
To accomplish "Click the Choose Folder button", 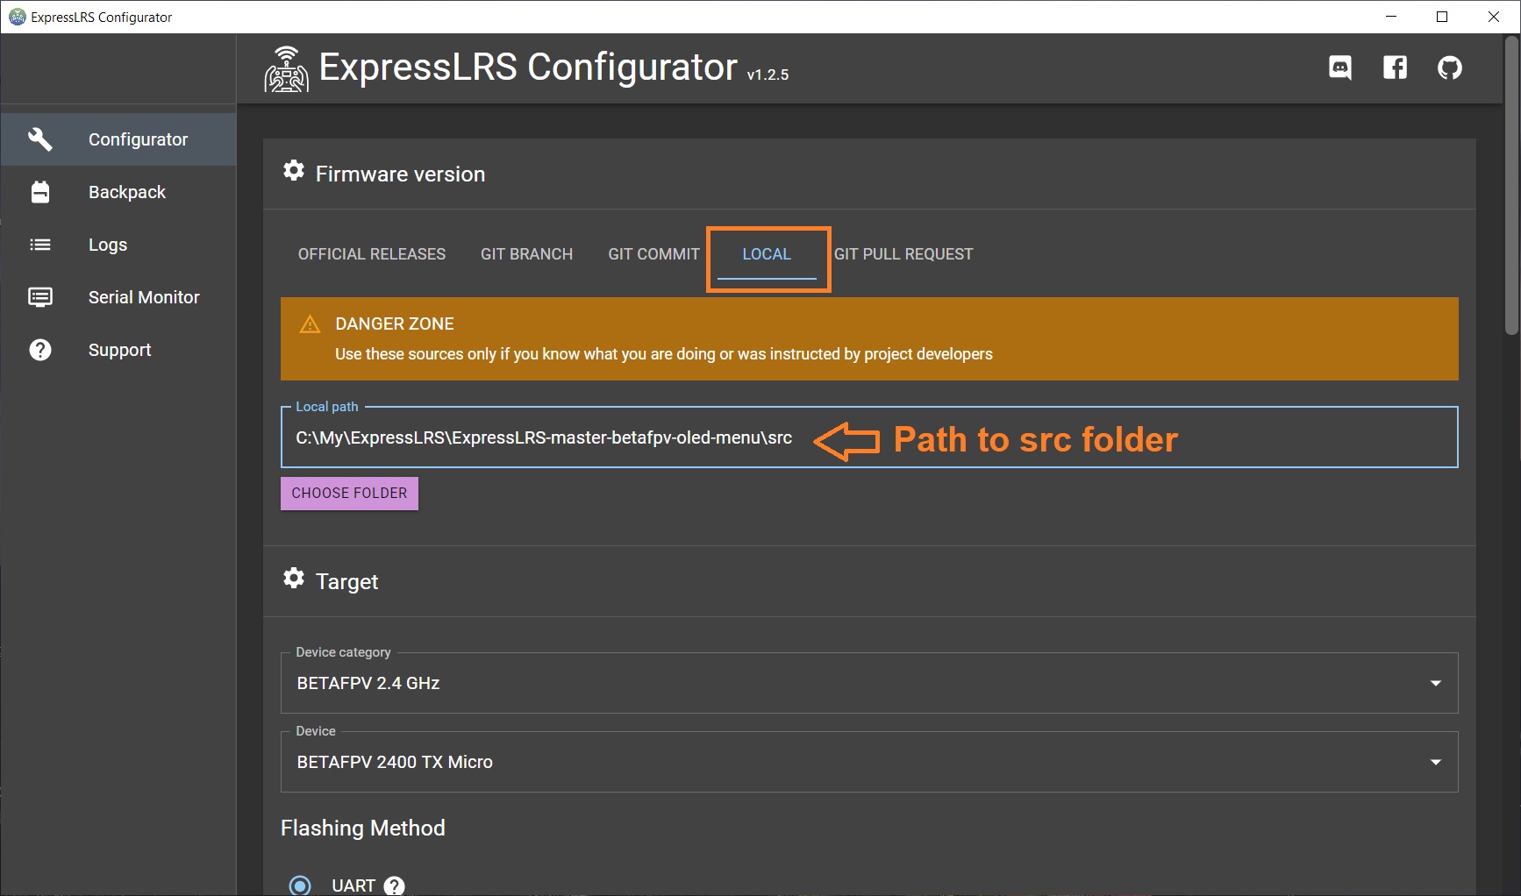I will click(349, 494).
